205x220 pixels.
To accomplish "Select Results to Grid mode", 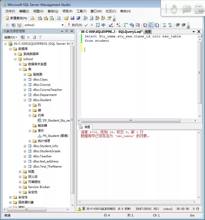I will tap(151, 25).
